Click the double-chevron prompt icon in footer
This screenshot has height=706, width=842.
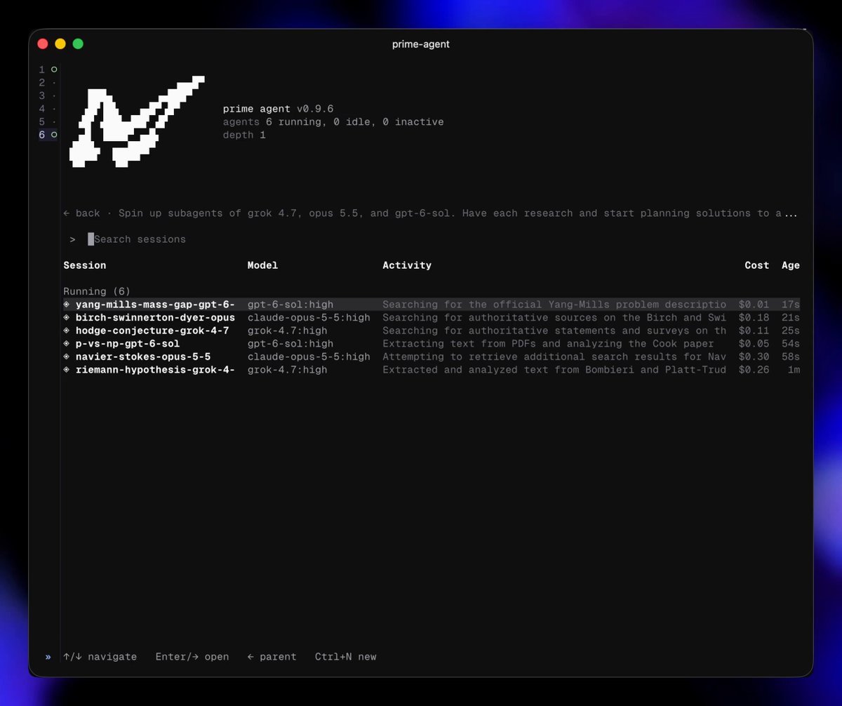(x=48, y=657)
